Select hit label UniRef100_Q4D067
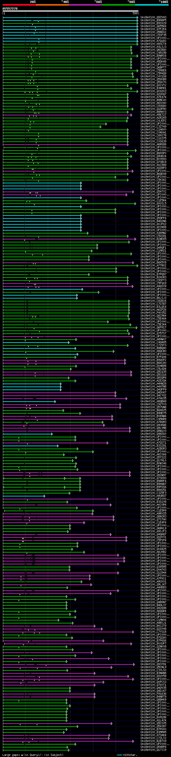Screen dimensions: 171x757 [x=153, y=392]
